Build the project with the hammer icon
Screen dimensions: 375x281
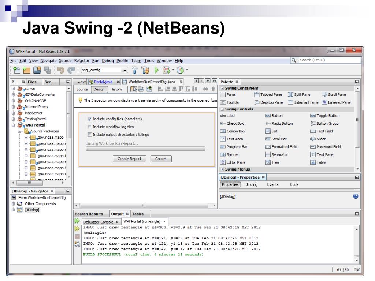135,70
